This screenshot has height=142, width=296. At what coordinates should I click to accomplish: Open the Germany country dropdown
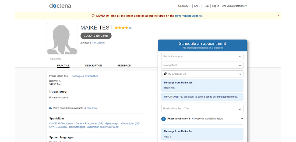184,6
